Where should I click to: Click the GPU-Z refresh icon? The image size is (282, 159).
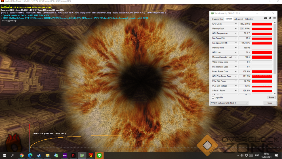pyautogui.click(x=270, y=18)
